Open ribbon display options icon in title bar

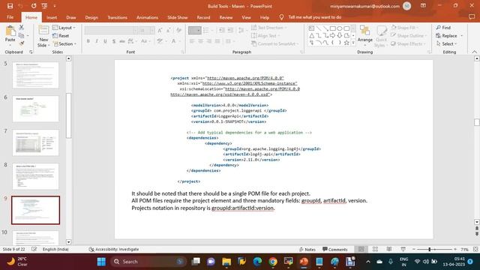[x=423, y=6]
